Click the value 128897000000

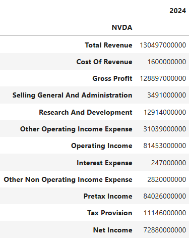coord(163,78)
